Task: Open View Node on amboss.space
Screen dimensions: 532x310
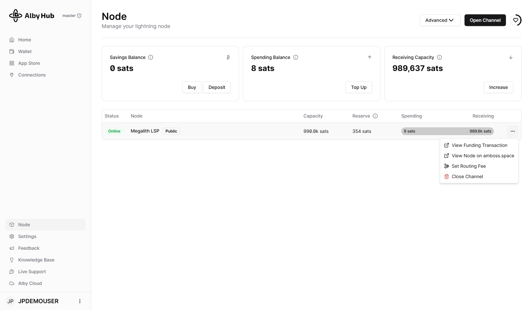Action: [x=482, y=156]
